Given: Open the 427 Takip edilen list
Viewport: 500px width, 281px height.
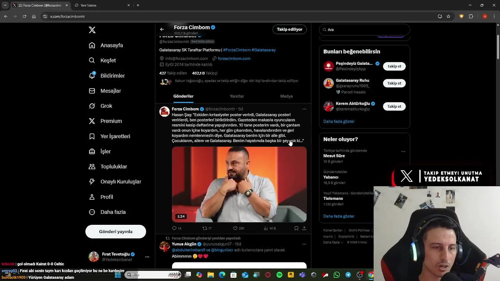Looking at the screenshot, I should tap(173, 73).
